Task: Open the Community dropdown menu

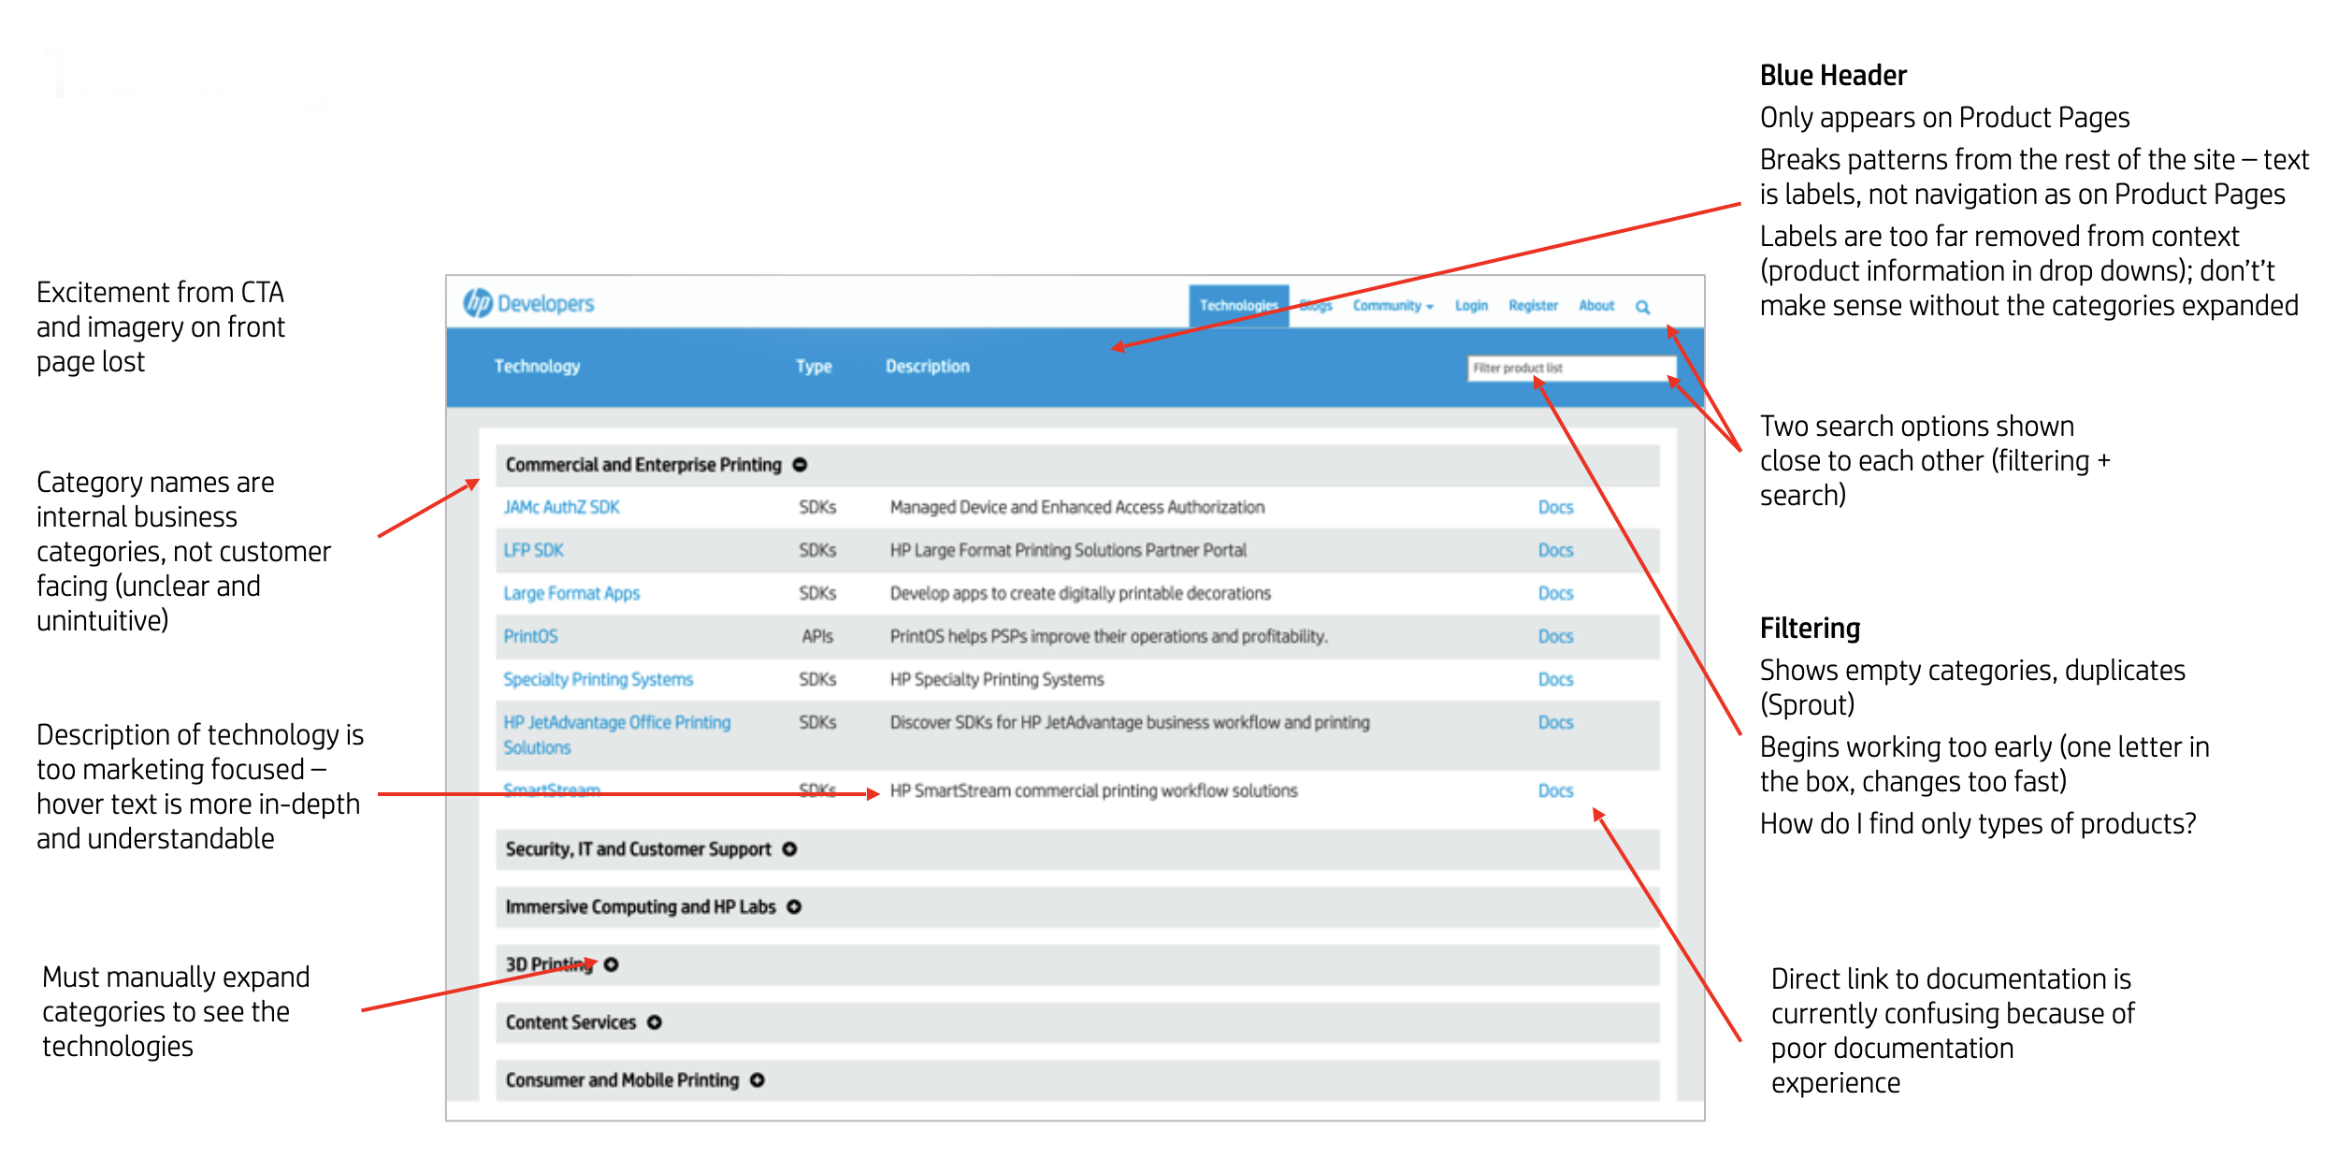Action: [x=1393, y=306]
